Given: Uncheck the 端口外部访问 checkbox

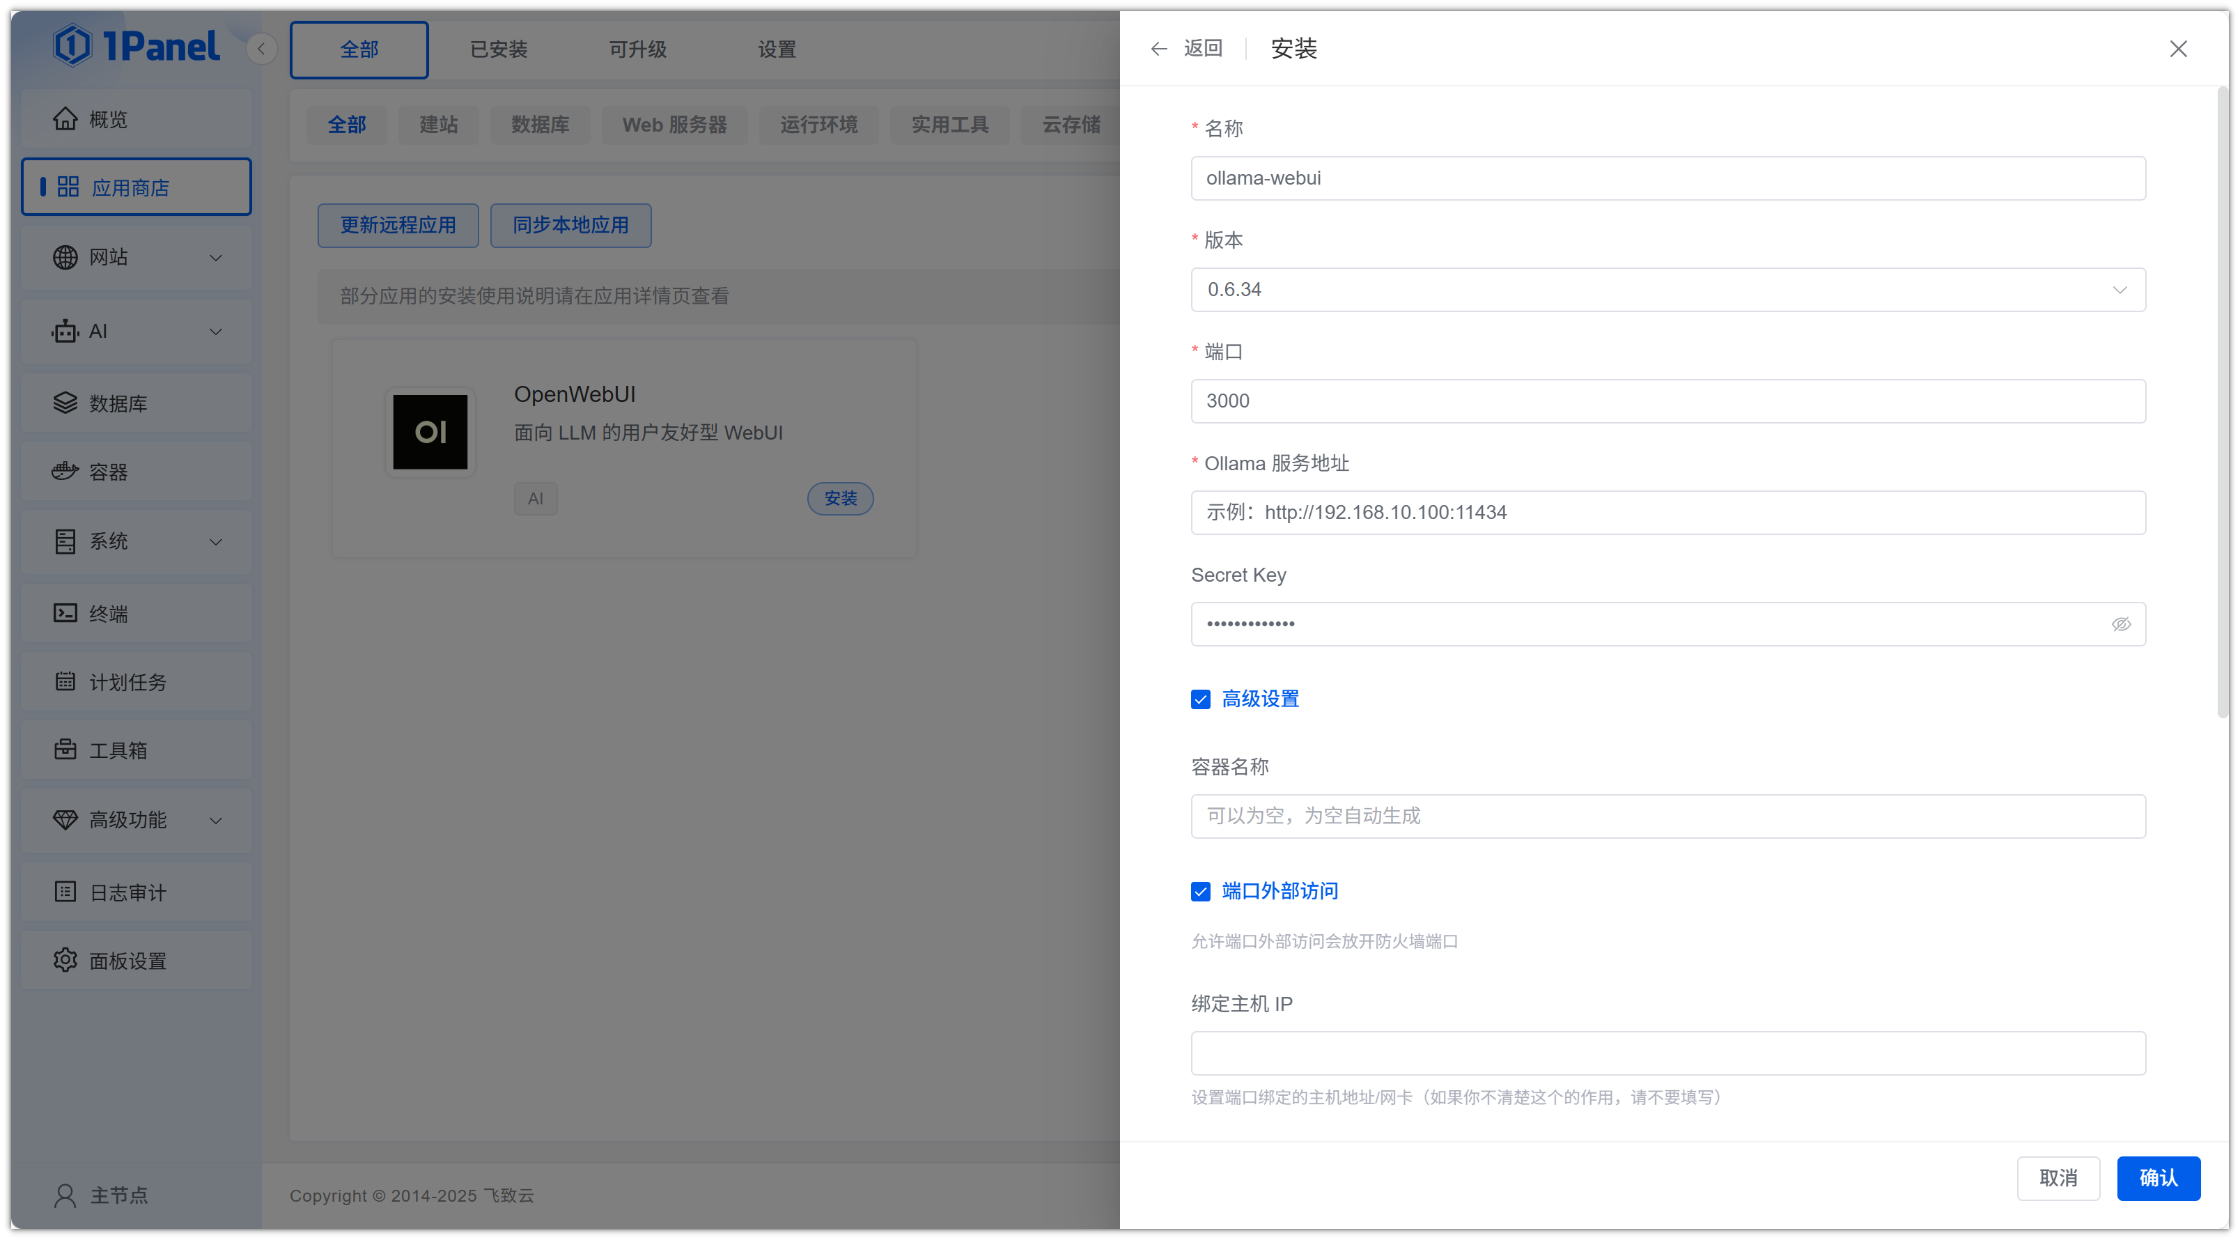Looking at the screenshot, I should (1200, 891).
